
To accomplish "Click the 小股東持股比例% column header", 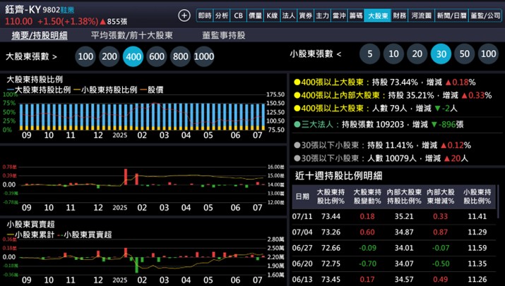I will click(477, 197).
